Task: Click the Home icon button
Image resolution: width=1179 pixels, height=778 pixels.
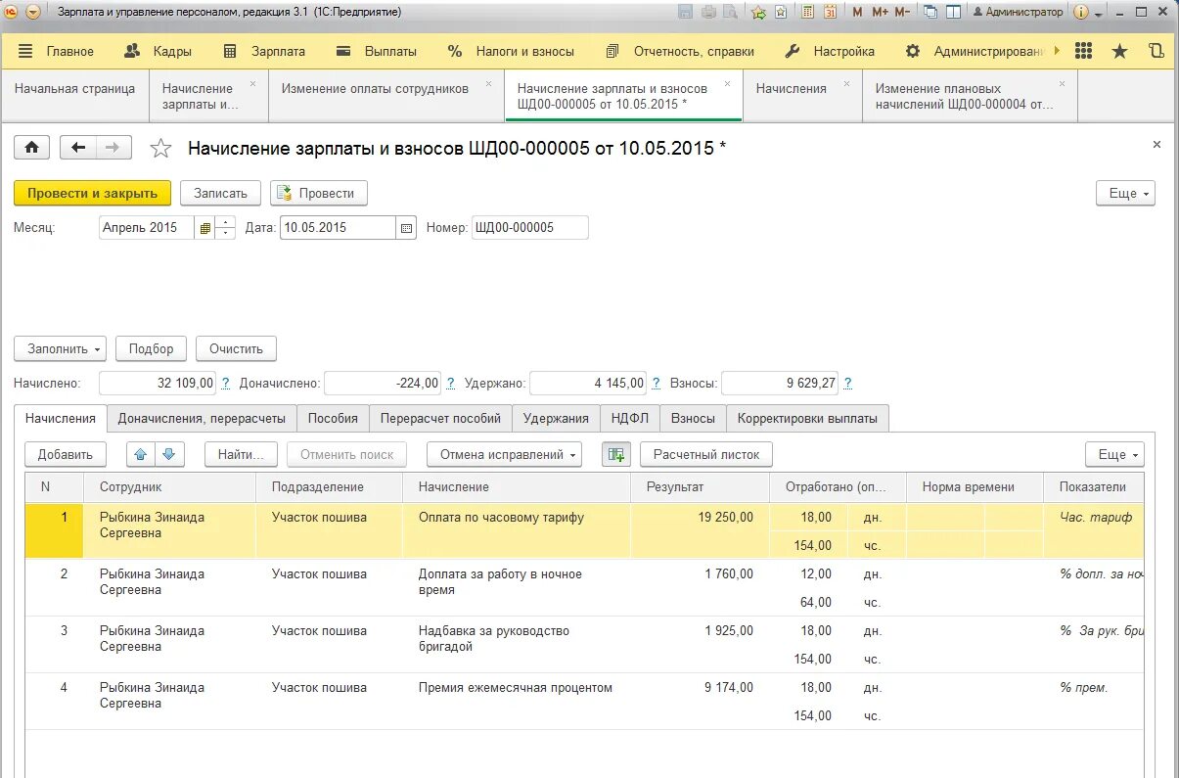Action: pyautogui.click(x=31, y=148)
